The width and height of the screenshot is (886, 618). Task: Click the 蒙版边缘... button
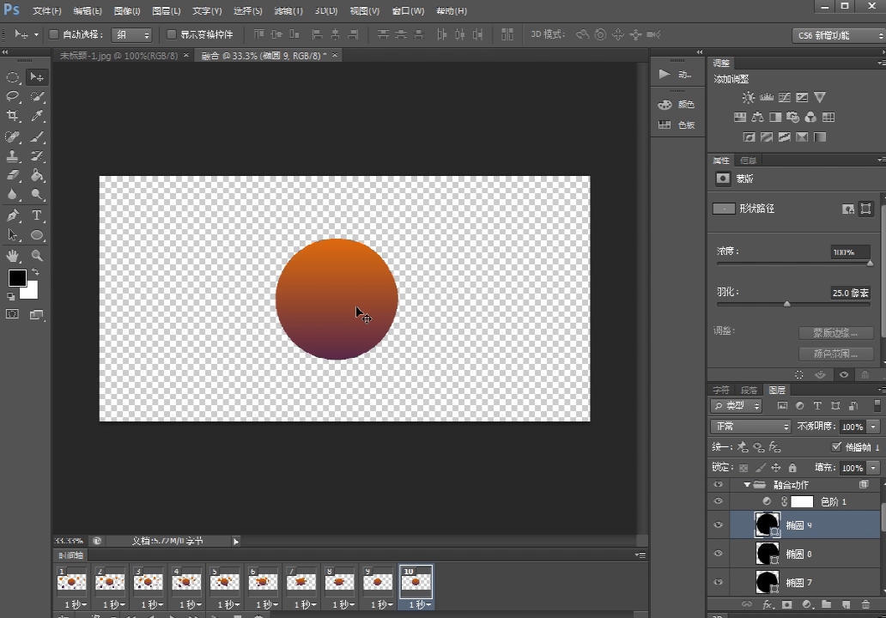coord(835,333)
